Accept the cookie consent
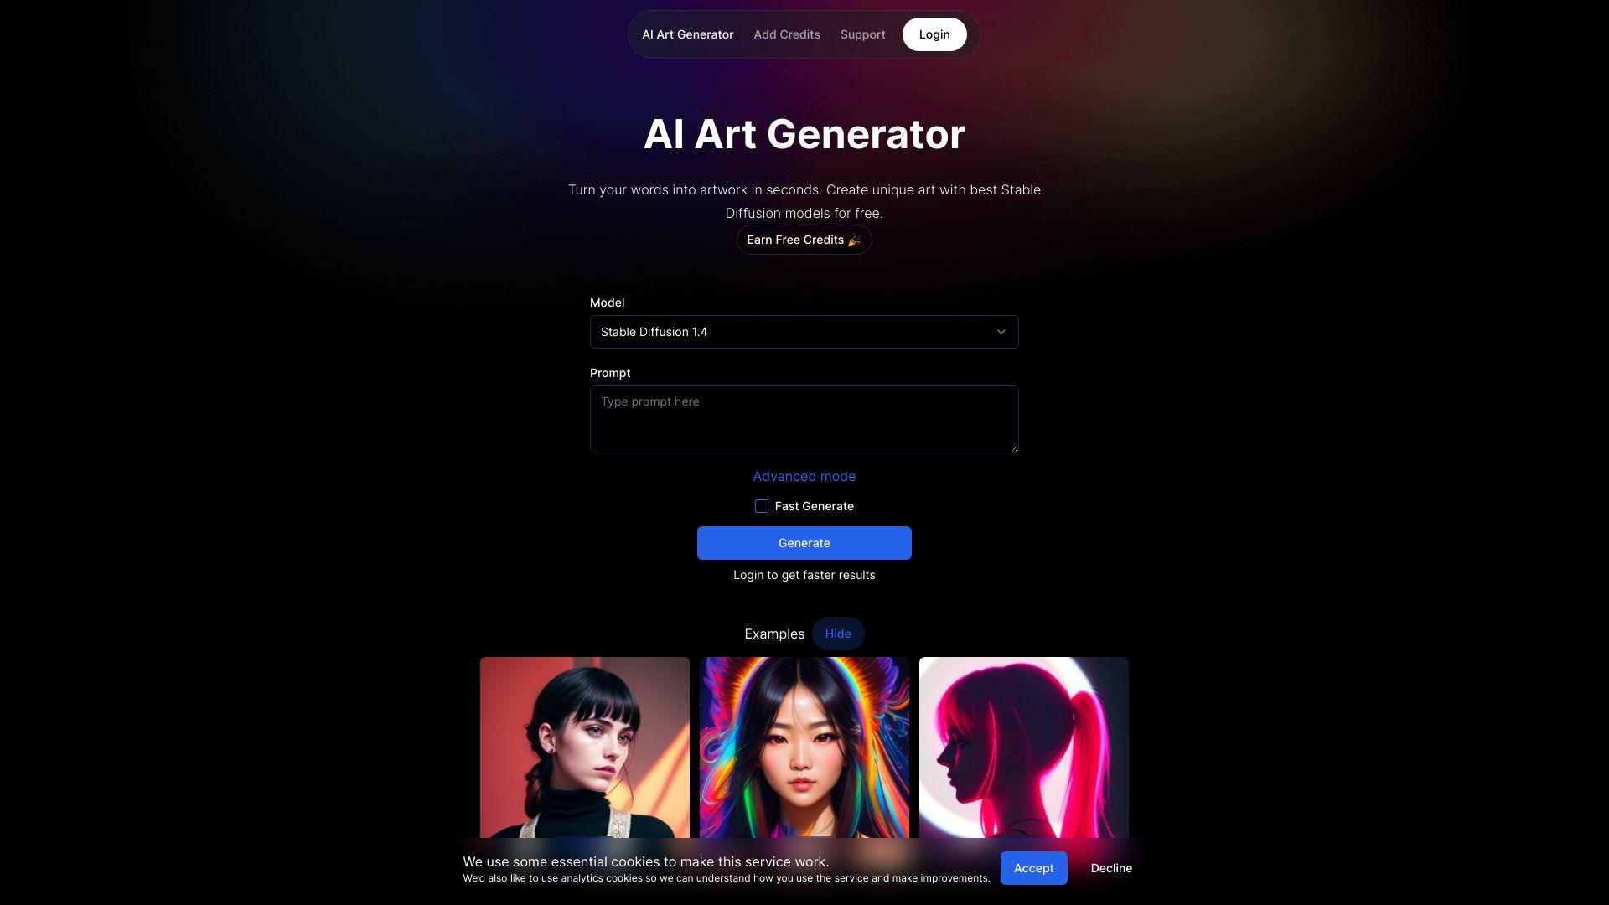The image size is (1609, 905). 1033,867
